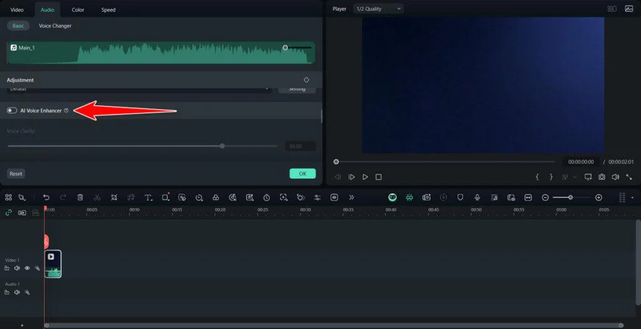Lock the Audio 1 track
The width and height of the screenshot is (641, 329).
click(7, 292)
